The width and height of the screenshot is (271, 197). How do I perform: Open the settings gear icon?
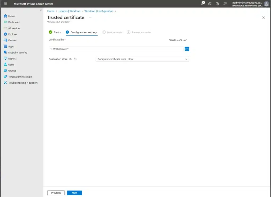(210, 4)
